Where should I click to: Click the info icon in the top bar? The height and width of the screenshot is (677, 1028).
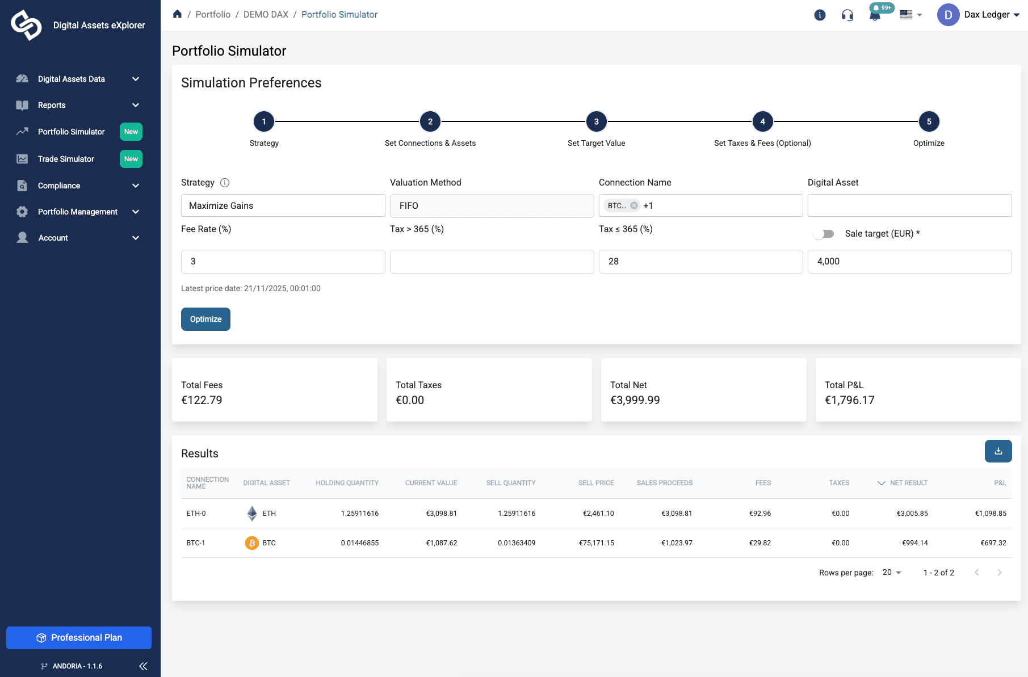point(820,15)
